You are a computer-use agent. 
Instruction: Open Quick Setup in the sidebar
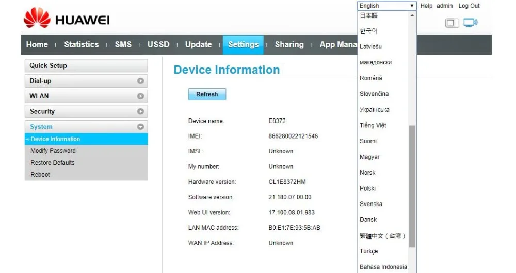point(86,66)
